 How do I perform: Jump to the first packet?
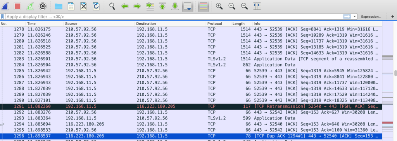coord(162,6)
